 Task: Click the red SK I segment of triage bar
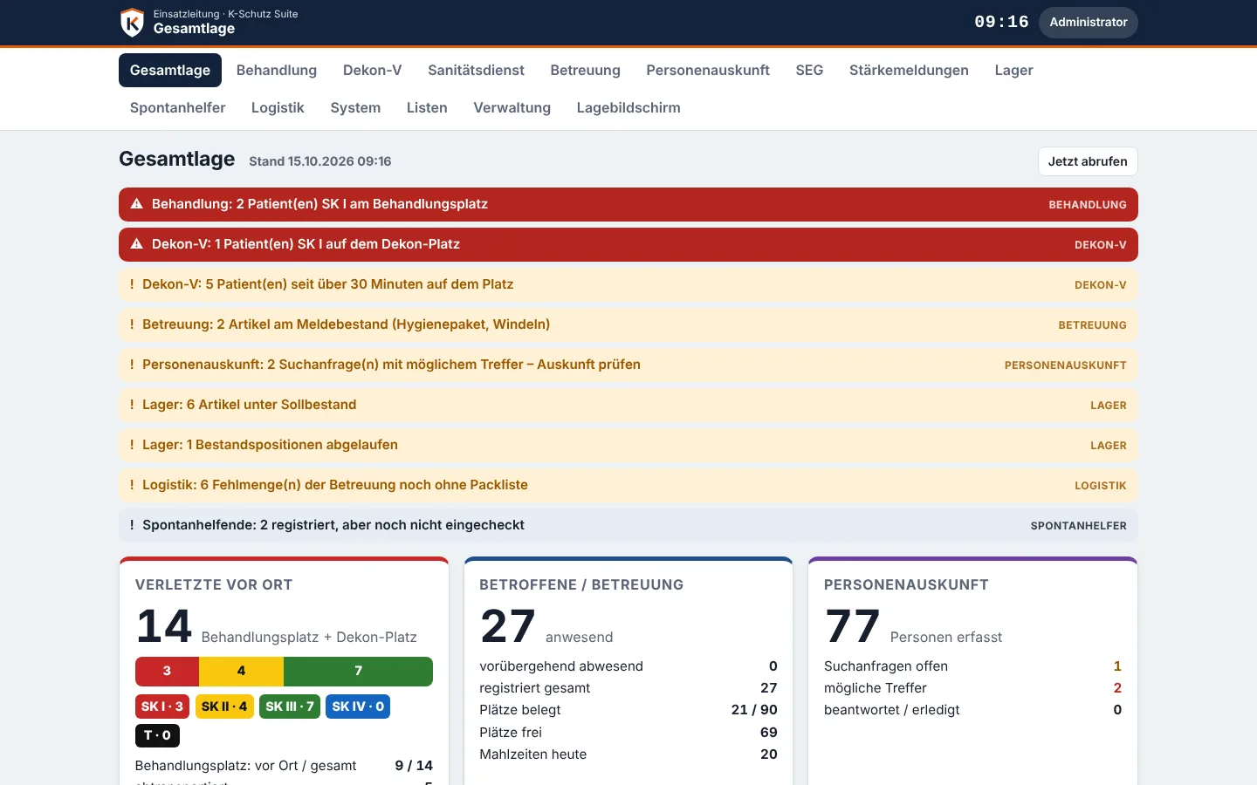click(x=167, y=672)
